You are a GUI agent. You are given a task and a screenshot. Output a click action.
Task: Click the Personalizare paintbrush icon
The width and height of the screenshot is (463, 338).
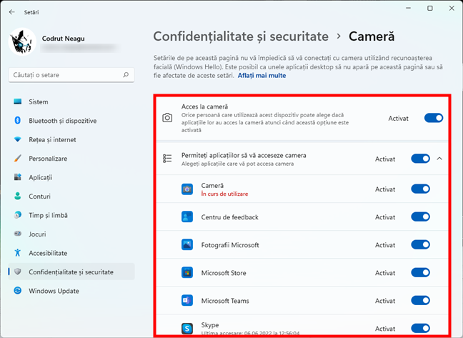(18, 158)
